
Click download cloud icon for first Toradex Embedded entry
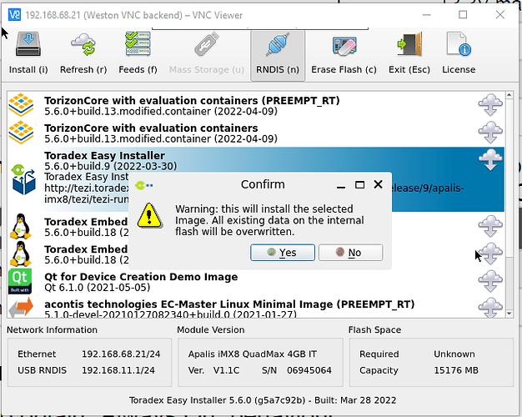pyautogui.click(x=490, y=227)
